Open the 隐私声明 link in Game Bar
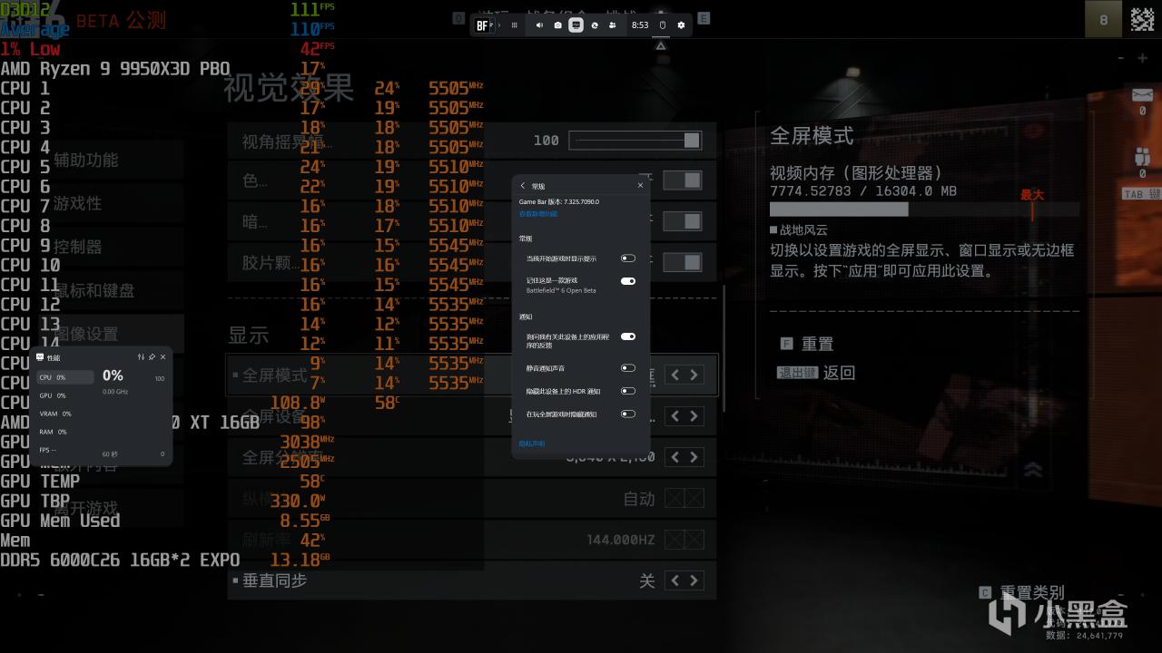Image resolution: width=1162 pixels, height=653 pixels. (532, 443)
